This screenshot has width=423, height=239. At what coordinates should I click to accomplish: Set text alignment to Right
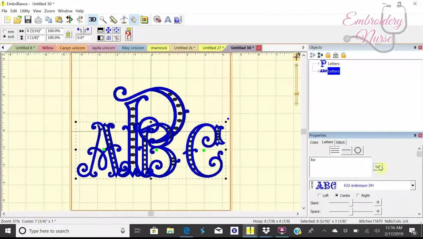[358, 195]
